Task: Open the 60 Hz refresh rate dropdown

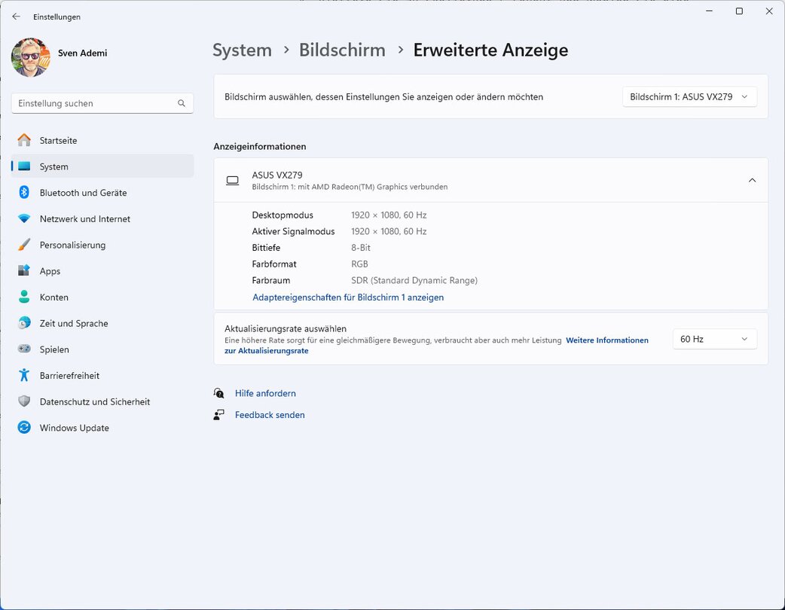Action: pos(713,339)
